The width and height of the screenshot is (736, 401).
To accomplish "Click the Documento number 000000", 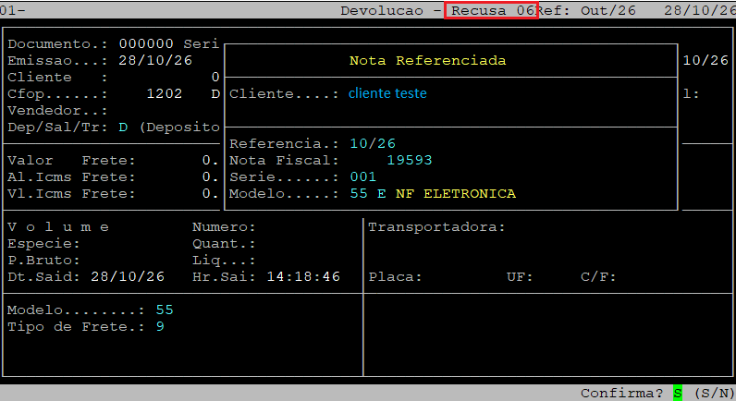I will click(x=146, y=43).
